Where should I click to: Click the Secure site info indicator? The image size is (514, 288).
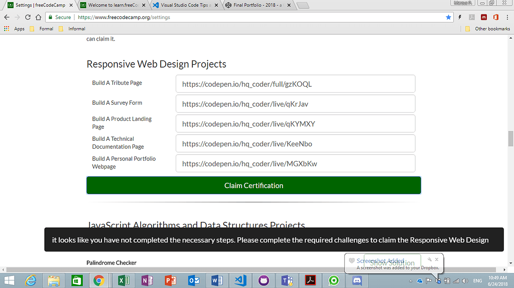click(x=60, y=18)
